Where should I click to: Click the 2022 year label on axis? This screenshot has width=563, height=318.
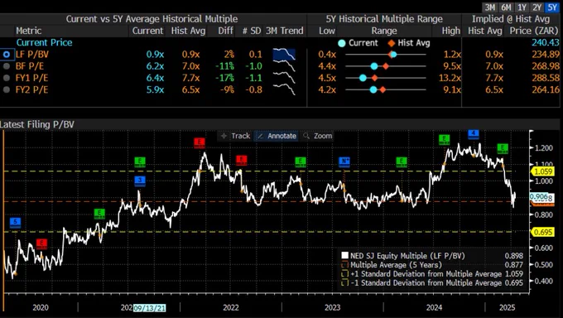231,308
